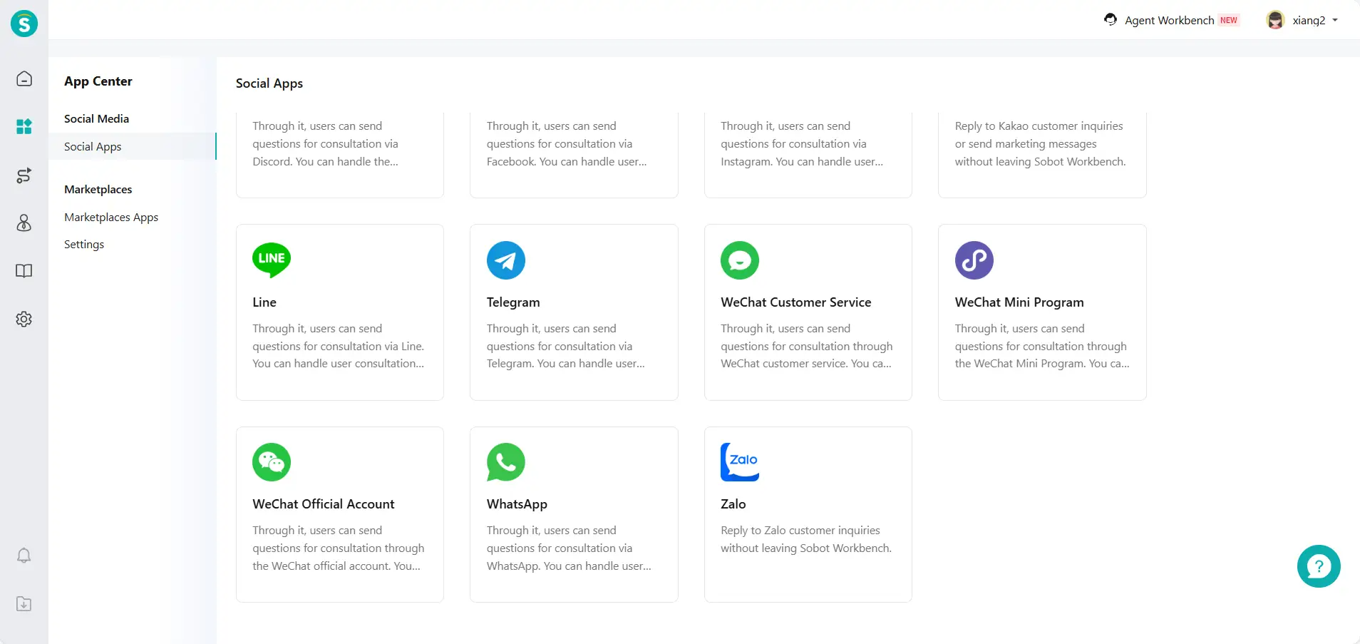Click the App Center panel title
Viewport: 1360px width, 644px height.
coord(98,81)
